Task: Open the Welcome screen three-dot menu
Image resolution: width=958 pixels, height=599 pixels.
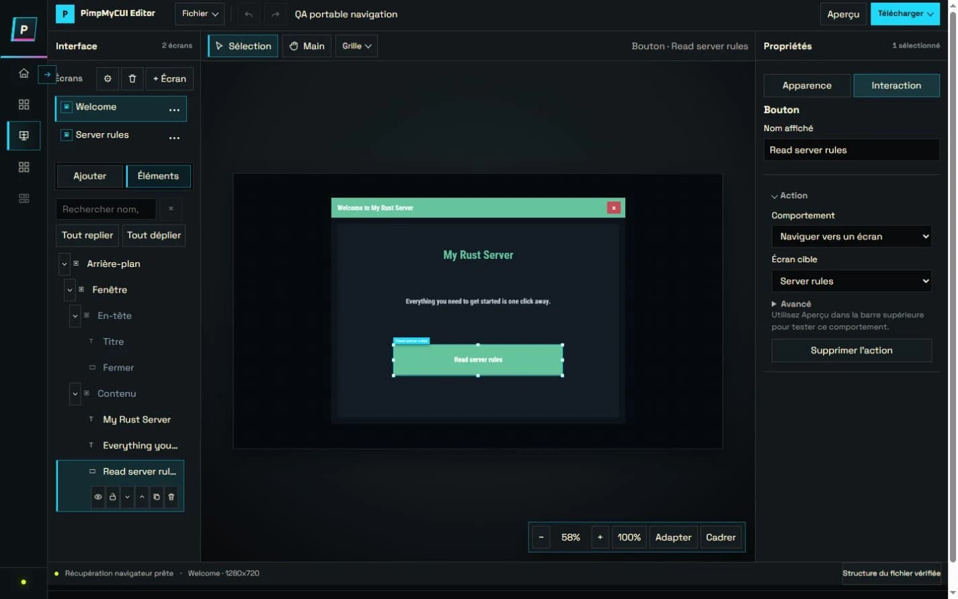Action: click(x=174, y=109)
